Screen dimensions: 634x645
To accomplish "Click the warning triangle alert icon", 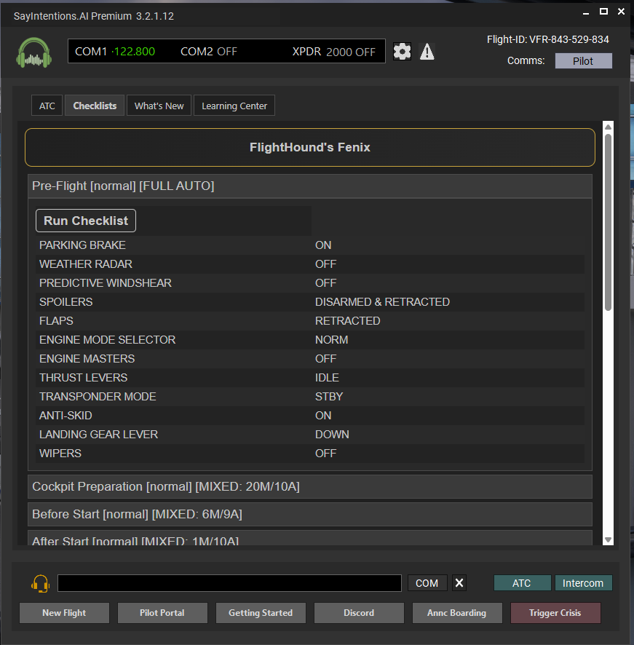I will coord(427,52).
